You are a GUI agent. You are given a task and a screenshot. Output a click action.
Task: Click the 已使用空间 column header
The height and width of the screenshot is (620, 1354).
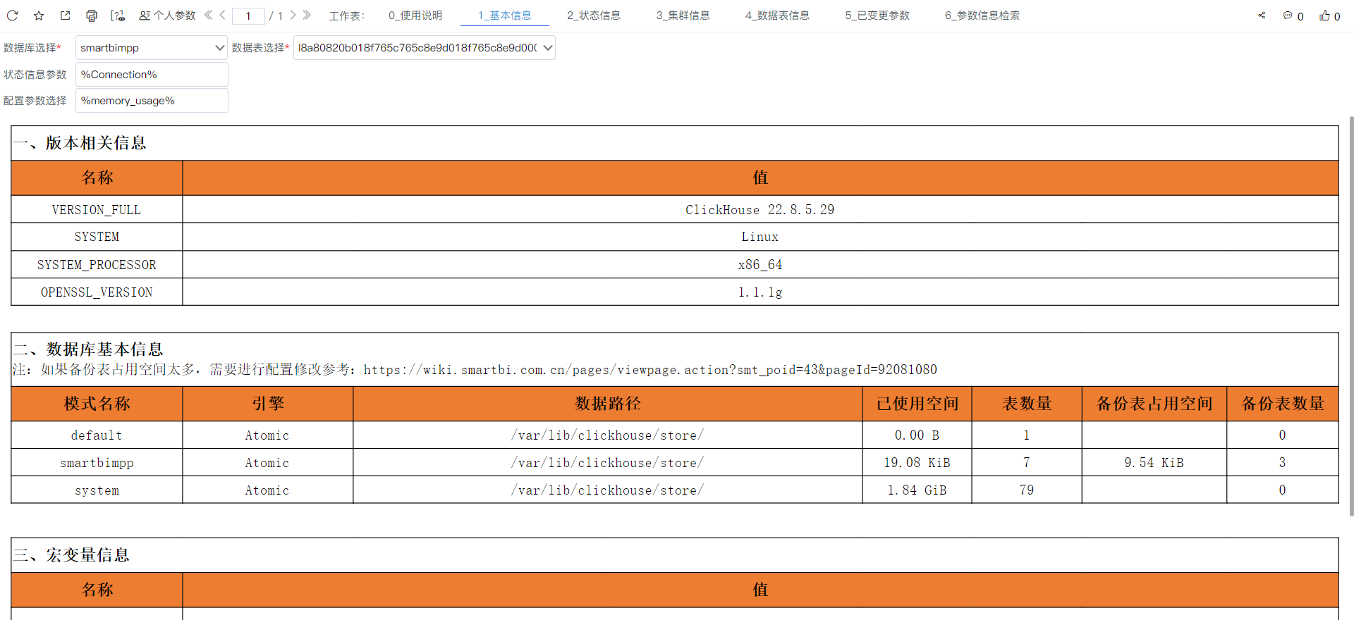pos(917,404)
